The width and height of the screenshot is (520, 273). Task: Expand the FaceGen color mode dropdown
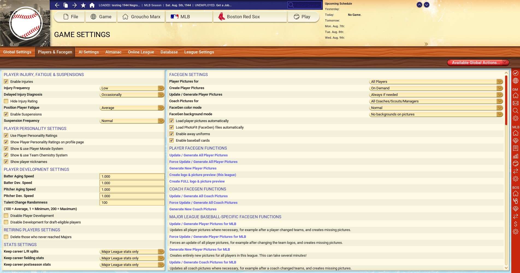click(x=436, y=108)
